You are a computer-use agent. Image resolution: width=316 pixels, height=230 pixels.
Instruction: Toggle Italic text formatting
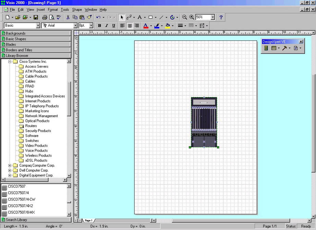(x=107, y=26)
